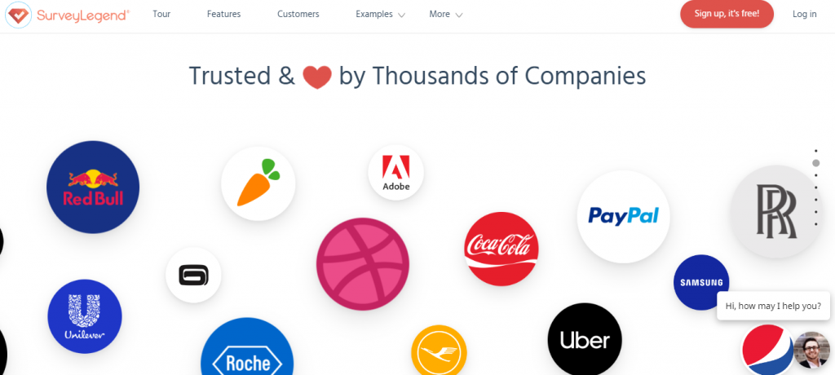835x375 pixels.
Task: Go to the Customers page
Action: click(298, 15)
